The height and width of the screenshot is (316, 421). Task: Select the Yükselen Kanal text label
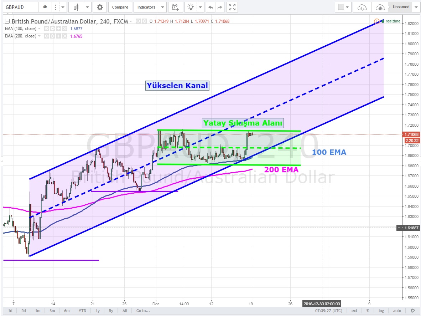[177, 86]
